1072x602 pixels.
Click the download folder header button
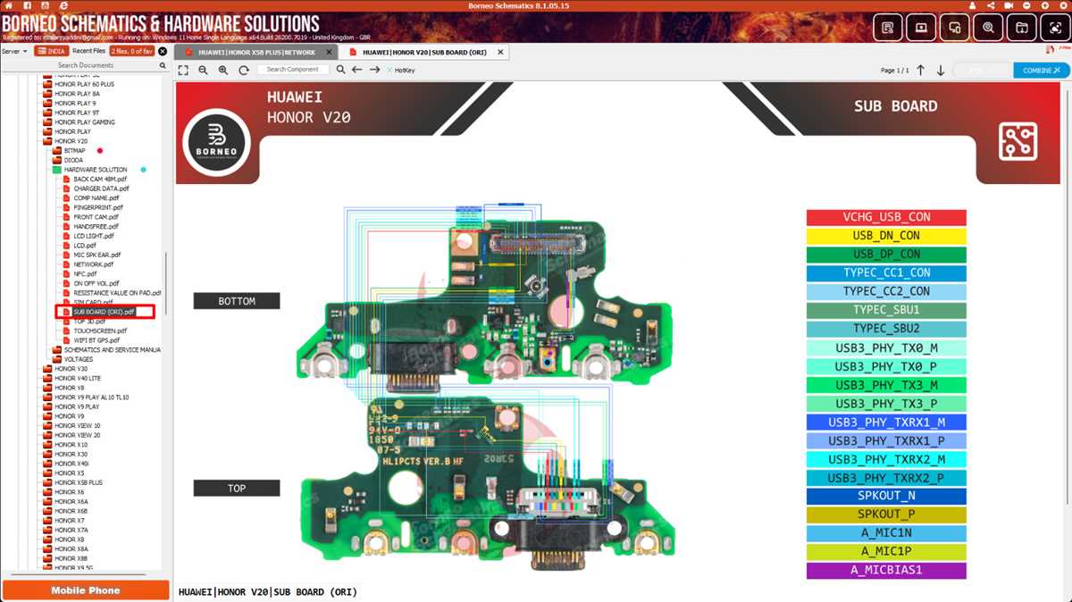click(1022, 28)
